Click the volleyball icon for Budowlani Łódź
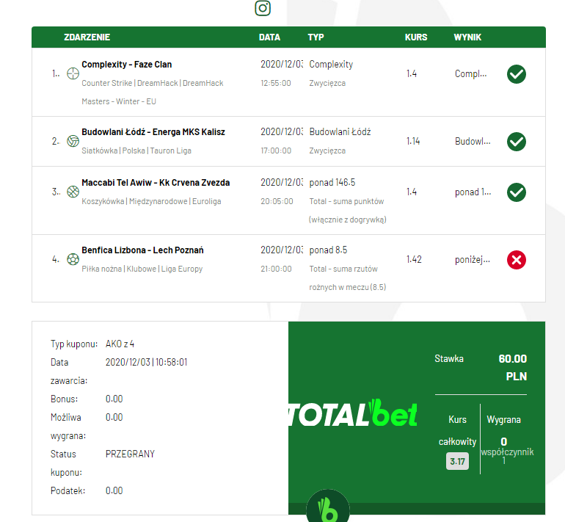This screenshot has height=522, width=565. (73, 141)
